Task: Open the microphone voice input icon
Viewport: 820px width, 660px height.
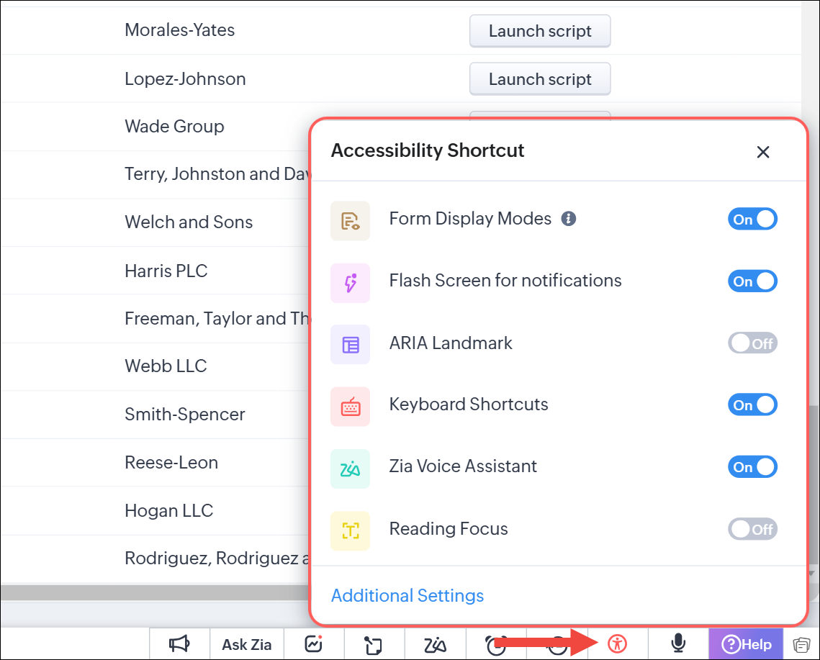Action: (677, 644)
